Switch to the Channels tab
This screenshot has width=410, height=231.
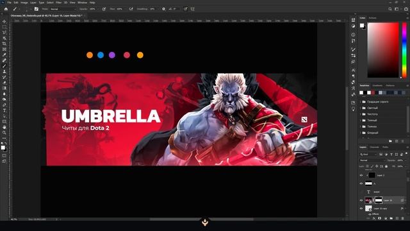[x=374, y=147]
